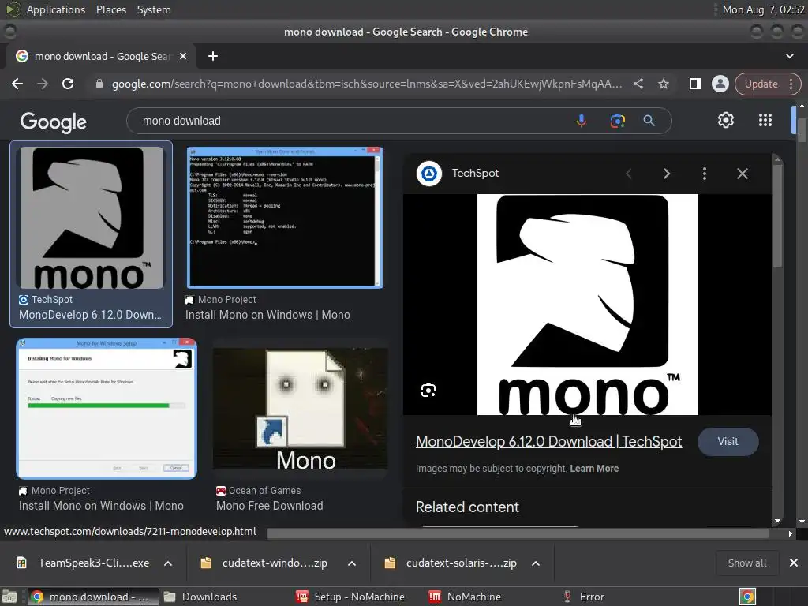Screen dimensions: 808x606
Task: Open the tab search dropdown
Action: [x=789, y=56]
